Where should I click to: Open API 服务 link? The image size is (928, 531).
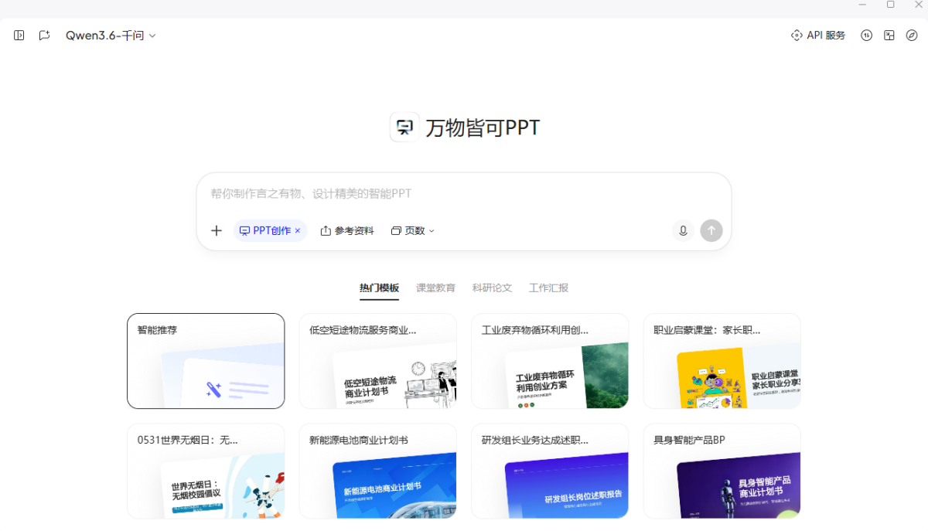pos(818,36)
